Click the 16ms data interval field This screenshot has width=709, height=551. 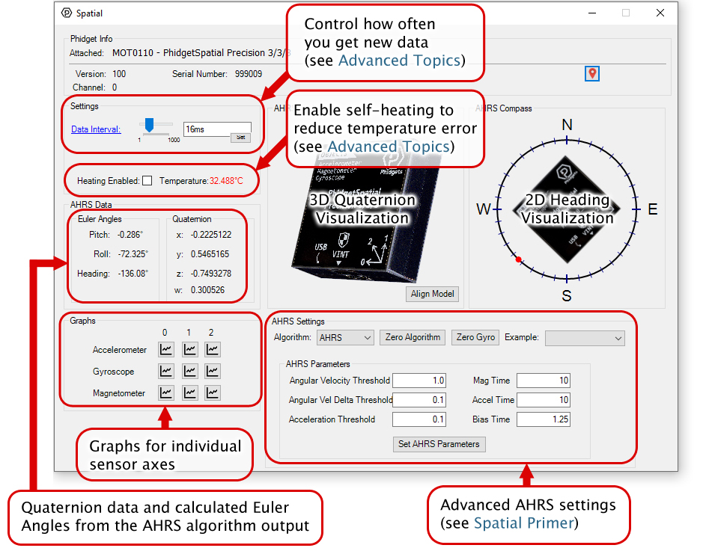point(216,129)
